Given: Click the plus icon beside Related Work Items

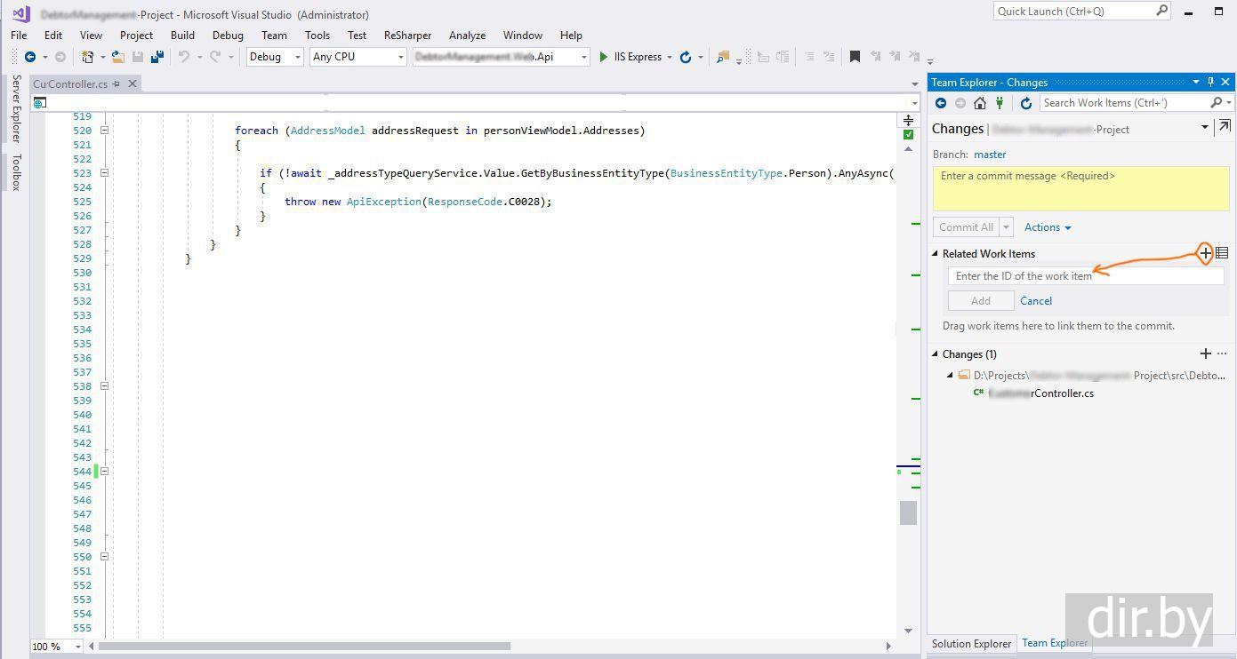Looking at the screenshot, I should coord(1205,253).
